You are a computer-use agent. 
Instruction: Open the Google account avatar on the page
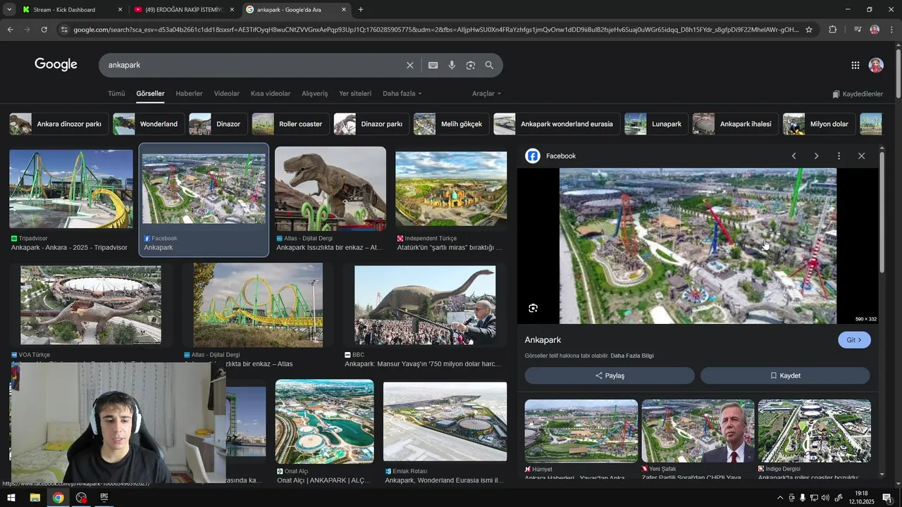876,65
